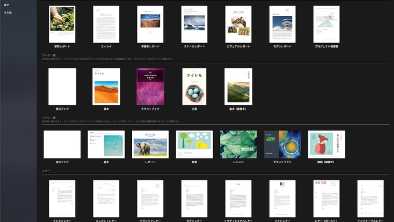Open the ビジネスレター letter template

pyautogui.click(x=62, y=199)
